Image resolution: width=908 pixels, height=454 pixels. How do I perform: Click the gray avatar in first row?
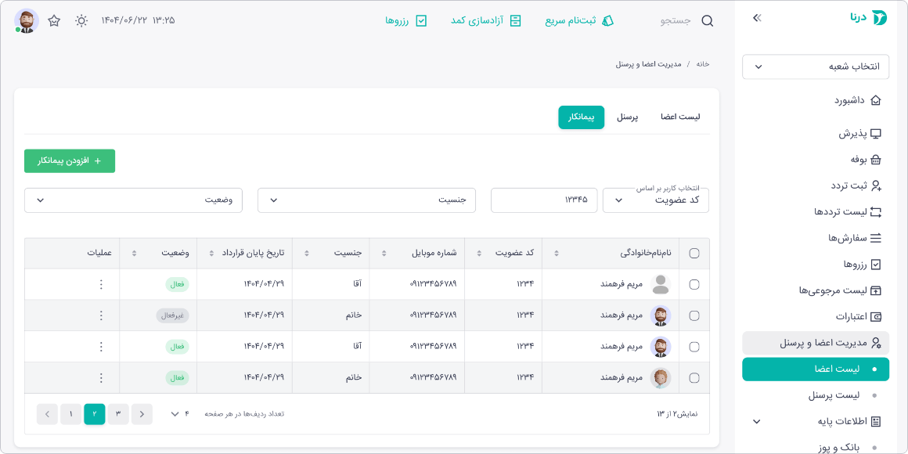pos(660,284)
